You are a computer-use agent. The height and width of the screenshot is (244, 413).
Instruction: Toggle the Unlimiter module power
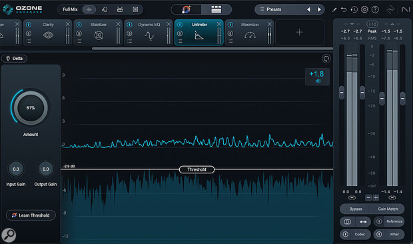[180, 25]
